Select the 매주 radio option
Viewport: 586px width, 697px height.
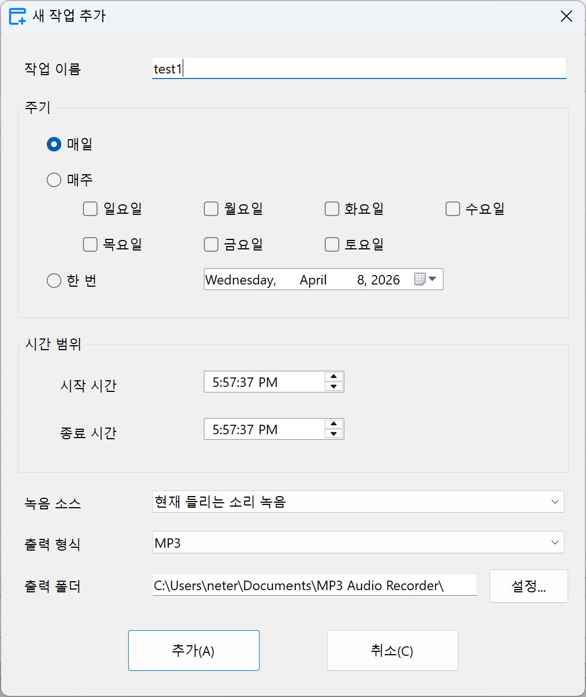tap(54, 180)
